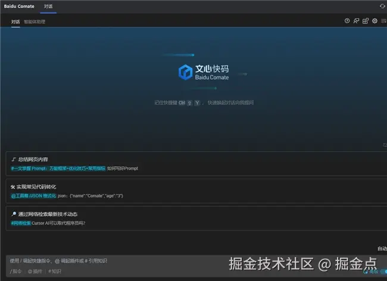This screenshot has width=387, height=281.
Task: Open the user feedback chat icon
Action: [356, 21]
